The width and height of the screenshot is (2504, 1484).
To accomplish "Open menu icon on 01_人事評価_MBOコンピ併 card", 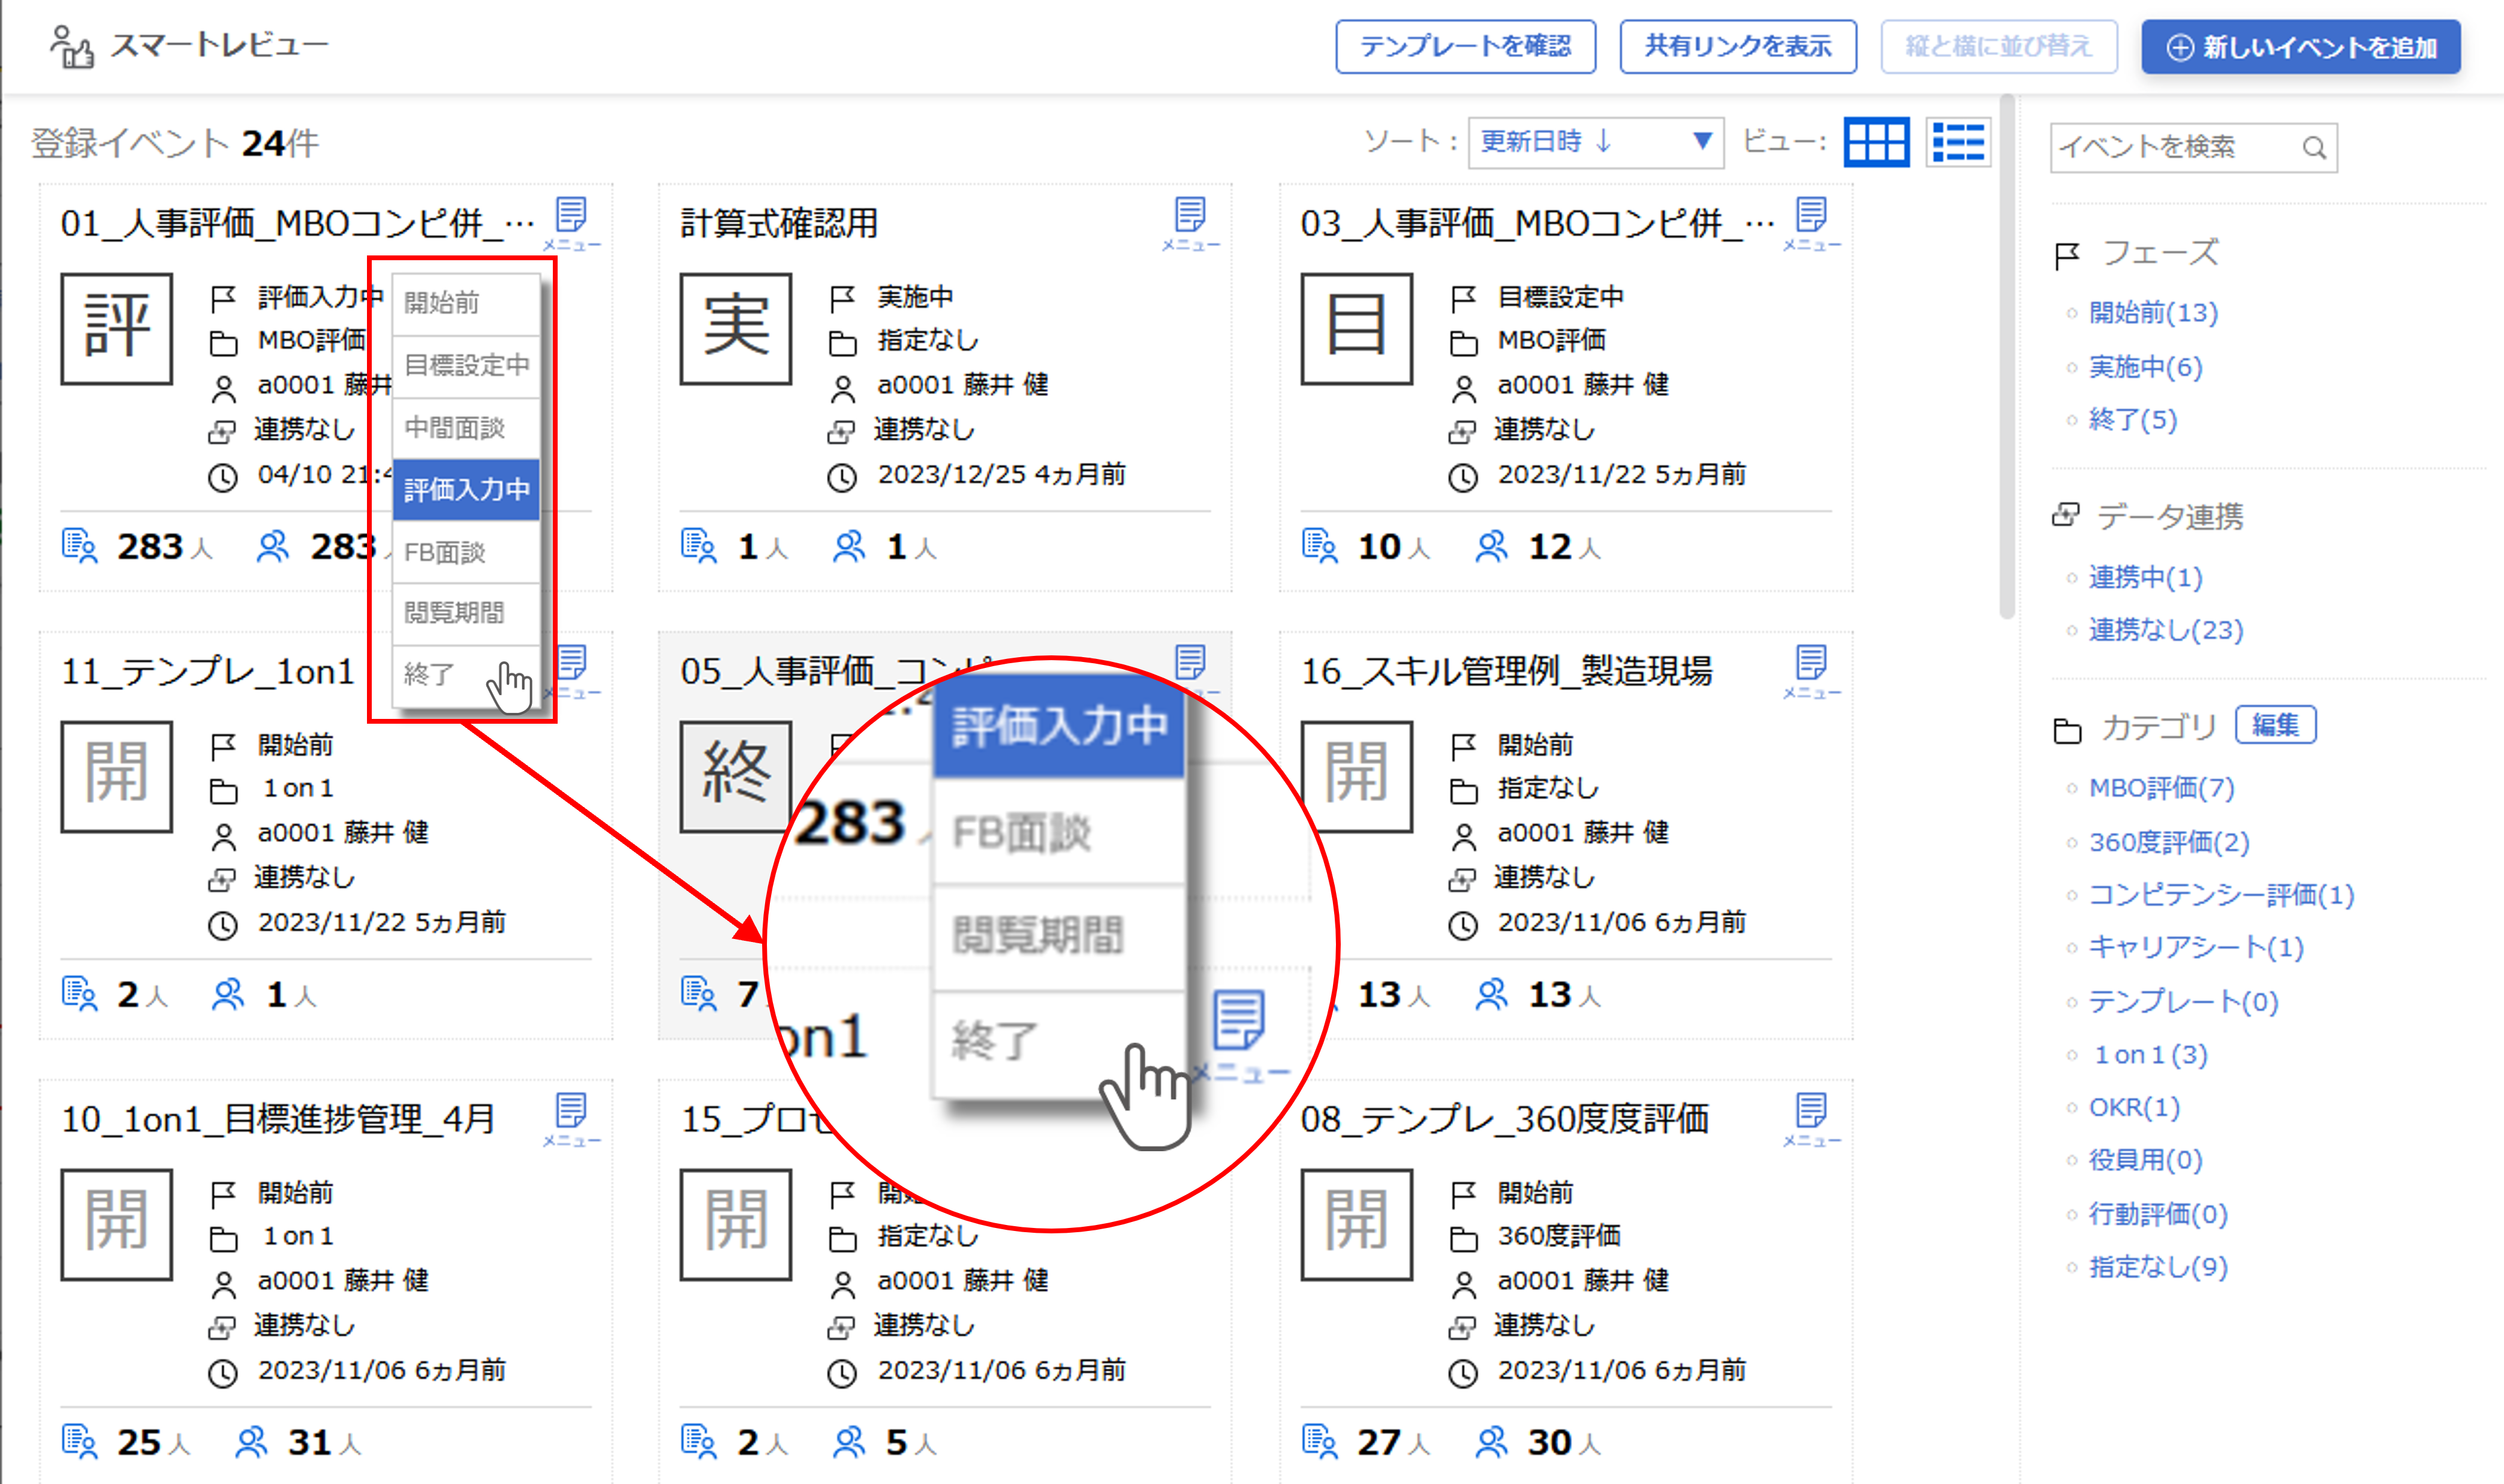I will (x=571, y=222).
